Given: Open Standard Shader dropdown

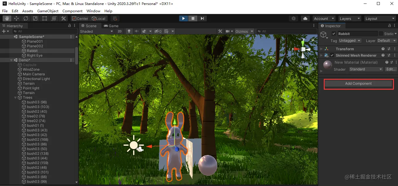Looking at the screenshot, I should click(x=366, y=69).
